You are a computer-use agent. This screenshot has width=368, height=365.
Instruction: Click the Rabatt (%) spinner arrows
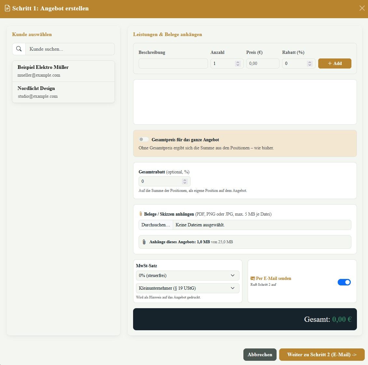[309, 64]
